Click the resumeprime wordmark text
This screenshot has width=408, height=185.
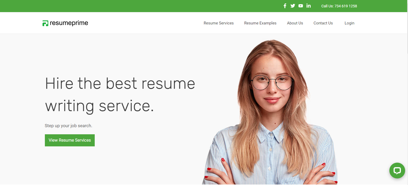click(69, 23)
